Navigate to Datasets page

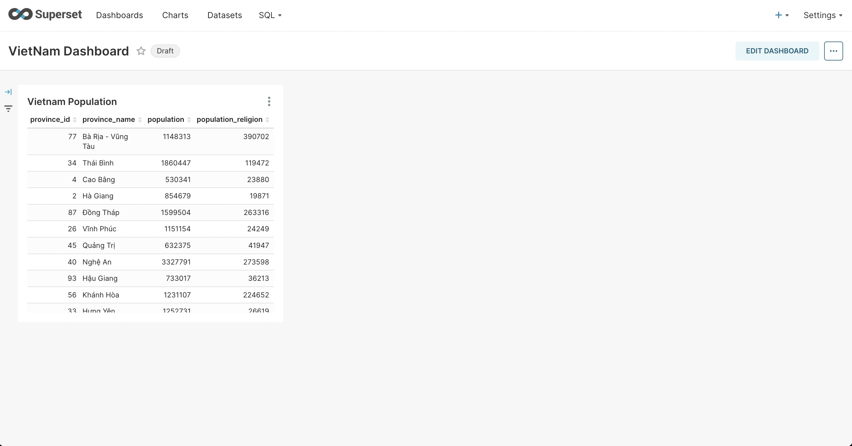225,15
